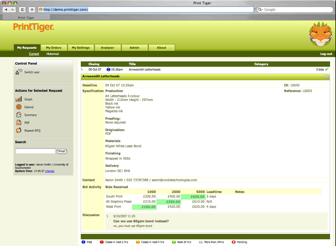
Task: Click the Switch user icon
Action: coord(19,72)
